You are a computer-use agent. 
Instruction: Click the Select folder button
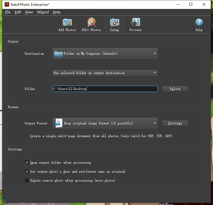[x=175, y=89]
